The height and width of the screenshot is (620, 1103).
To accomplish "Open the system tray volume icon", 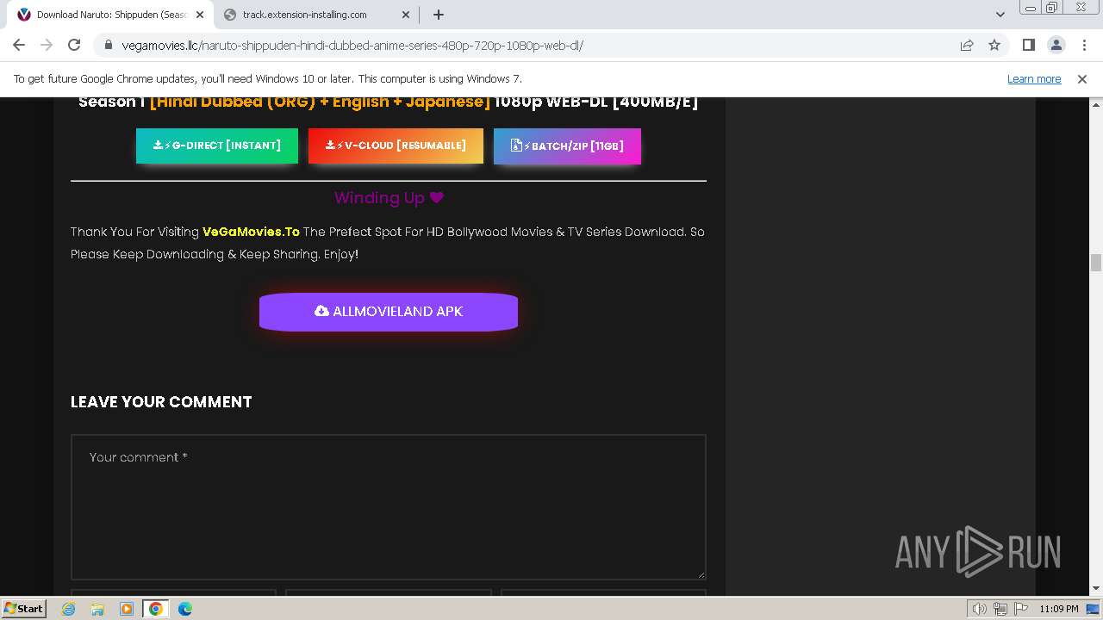I will tap(980, 609).
